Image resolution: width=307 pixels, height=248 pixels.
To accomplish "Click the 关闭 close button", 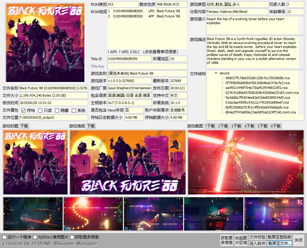I will coord(298,240).
